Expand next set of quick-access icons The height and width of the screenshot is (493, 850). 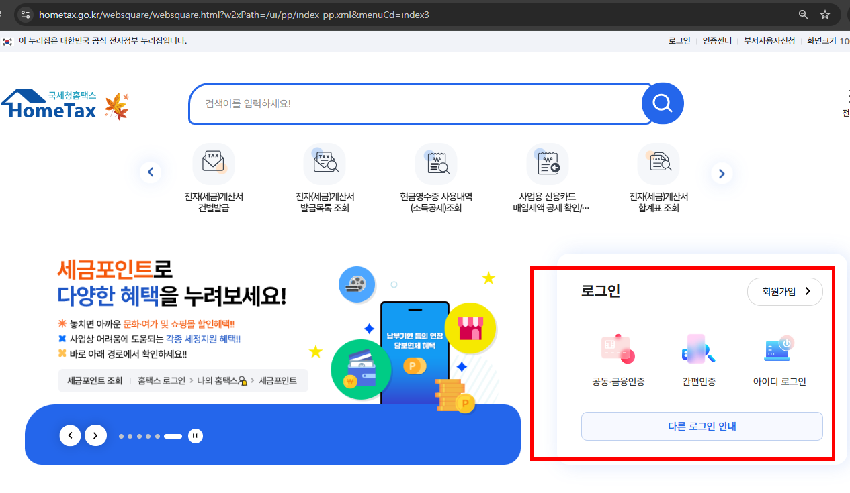(x=721, y=172)
